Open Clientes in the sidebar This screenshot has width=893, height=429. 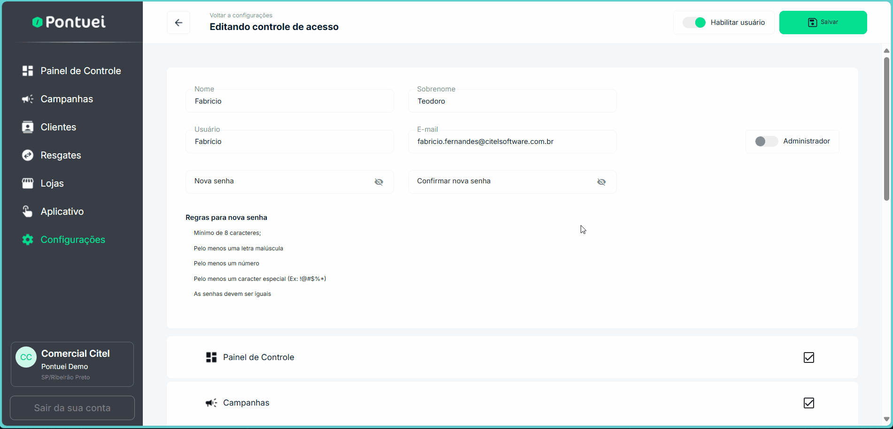coord(58,127)
